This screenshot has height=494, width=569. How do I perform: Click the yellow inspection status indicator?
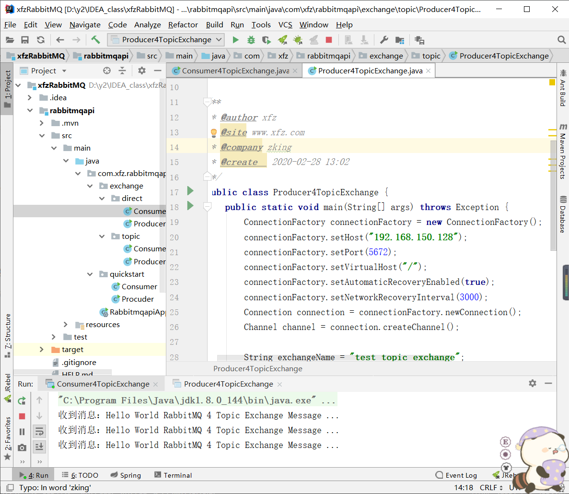coord(552,82)
